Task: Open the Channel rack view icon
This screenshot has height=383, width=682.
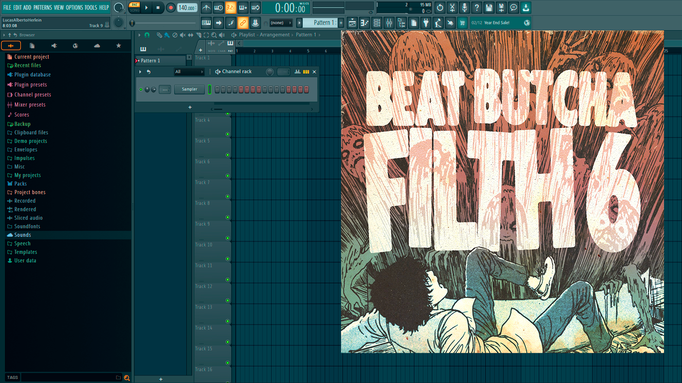Action: pos(377,22)
